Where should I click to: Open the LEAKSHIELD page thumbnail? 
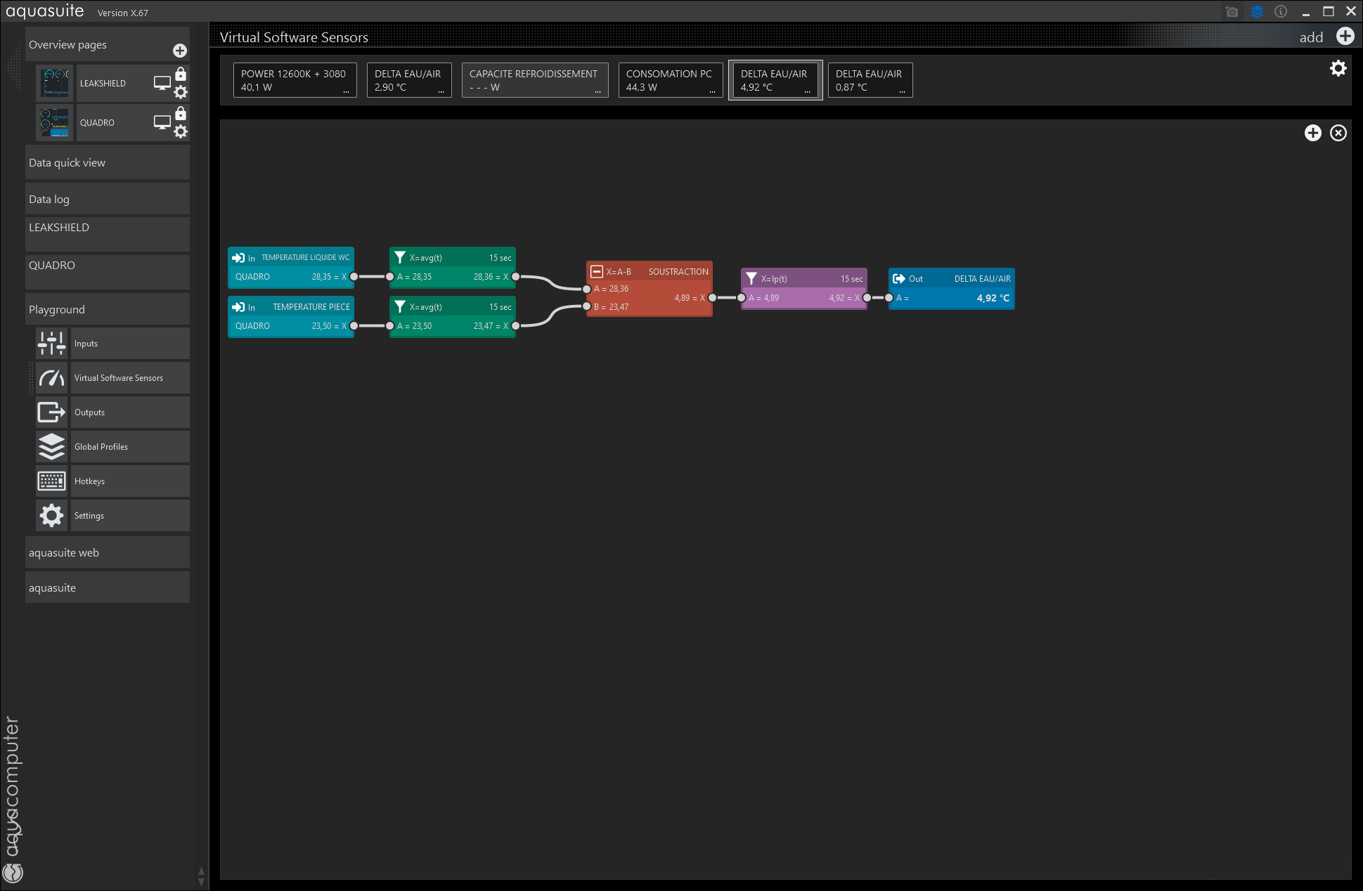coord(55,83)
